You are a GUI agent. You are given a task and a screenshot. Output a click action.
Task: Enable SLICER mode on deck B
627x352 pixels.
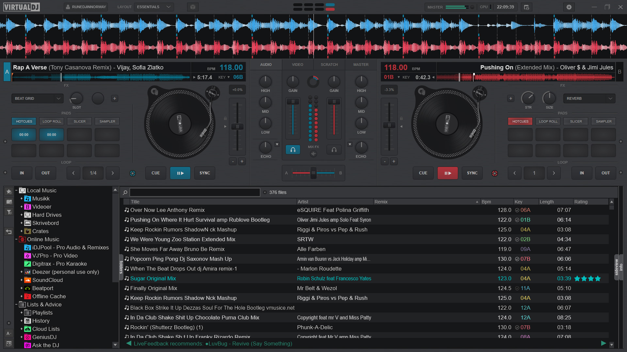coord(576,121)
